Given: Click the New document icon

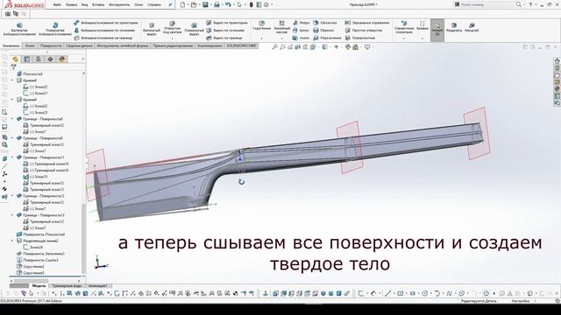Looking at the screenshot, I should 182,5.
